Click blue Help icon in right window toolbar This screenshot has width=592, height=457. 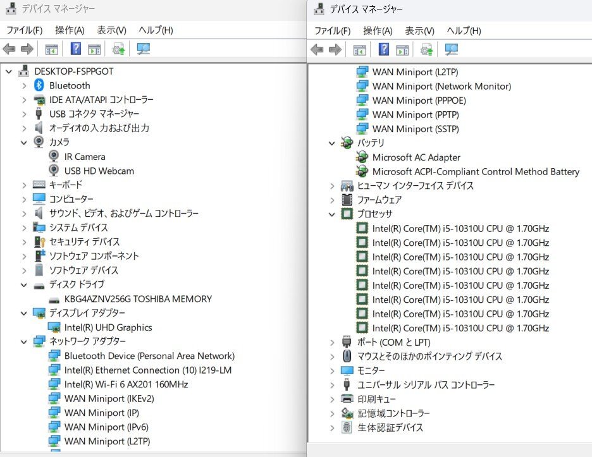[384, 49]
